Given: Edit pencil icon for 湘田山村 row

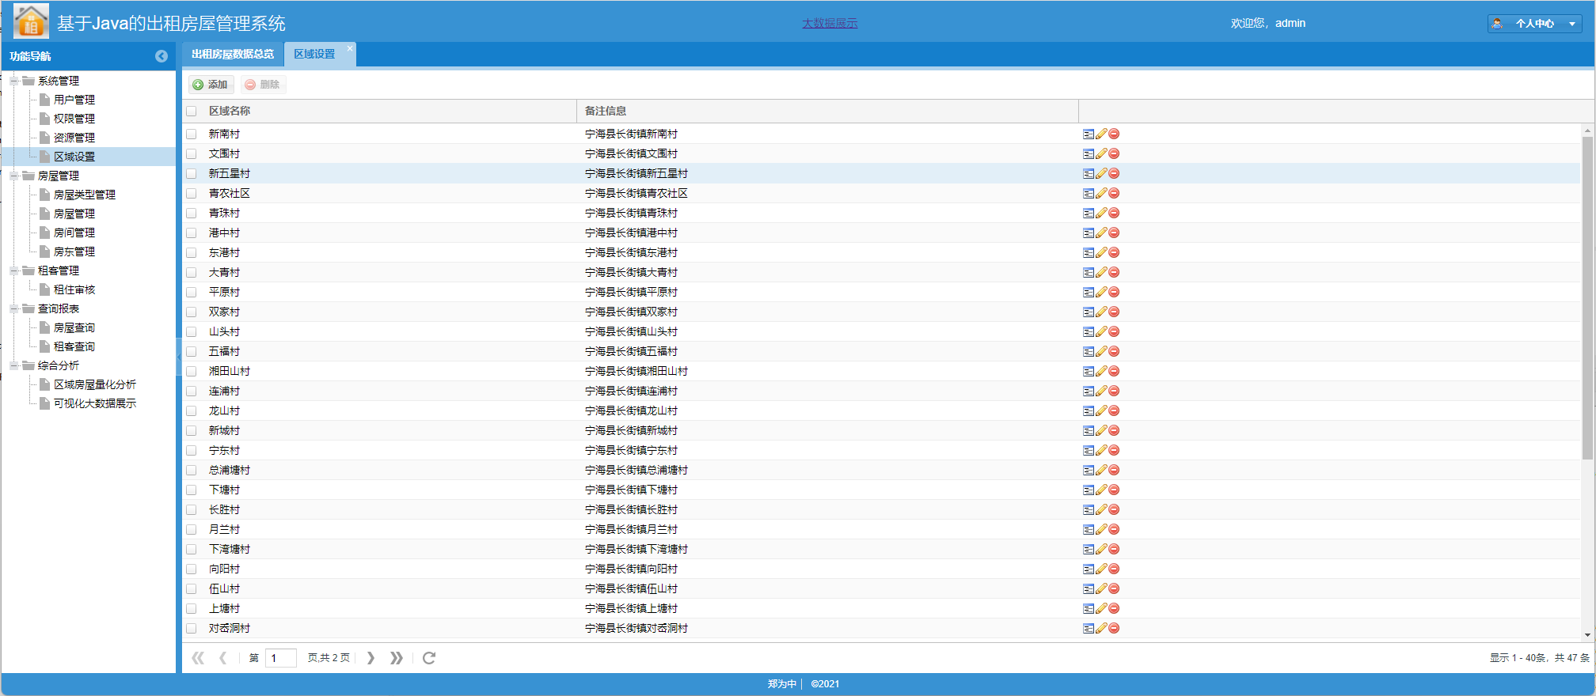Looking at the screenshot, I should click(1101, 372).
